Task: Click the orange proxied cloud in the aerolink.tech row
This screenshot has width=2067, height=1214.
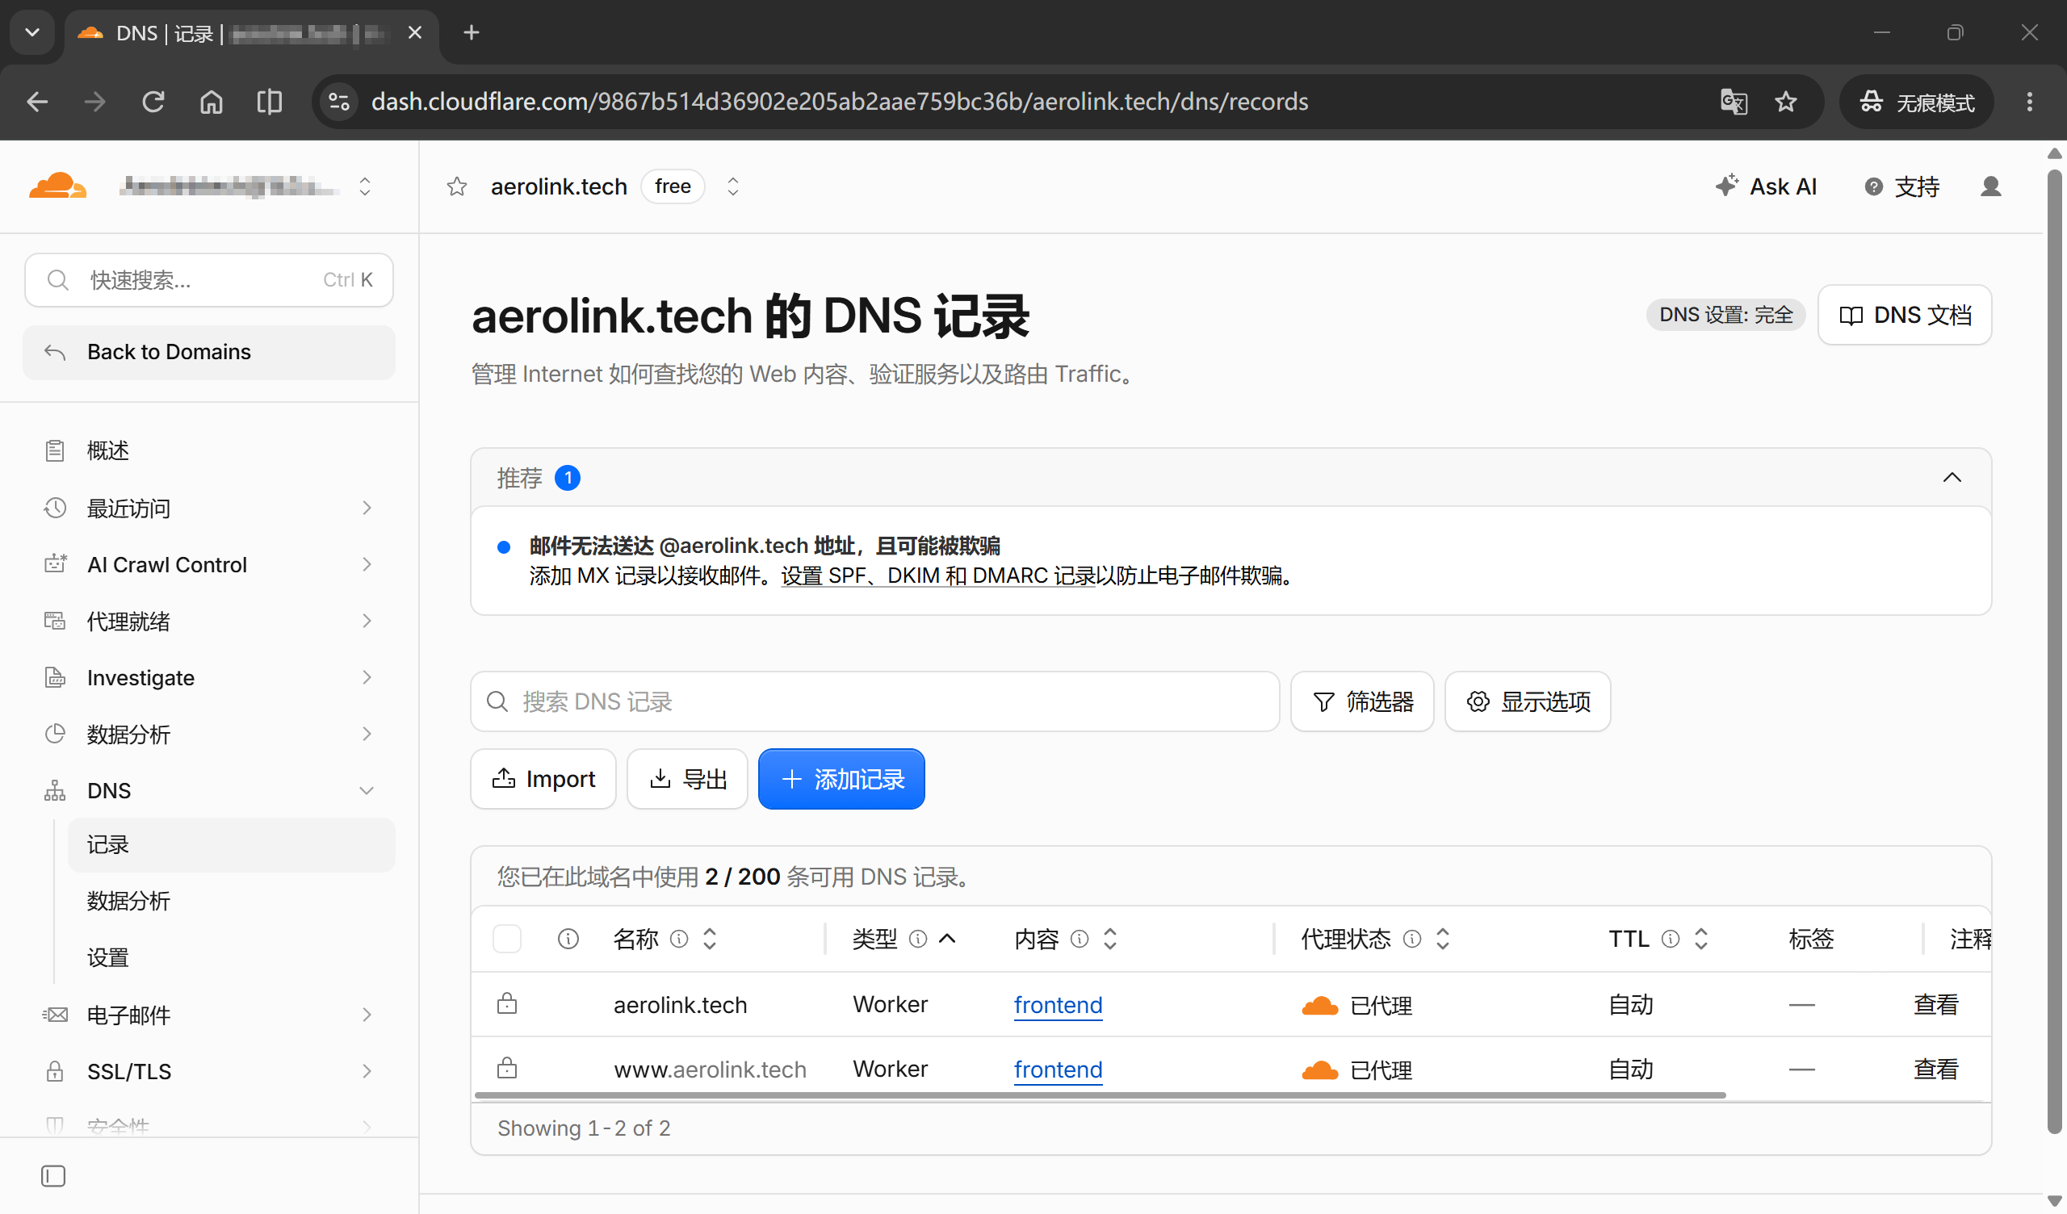Action: click(x=1320, y=1006)
